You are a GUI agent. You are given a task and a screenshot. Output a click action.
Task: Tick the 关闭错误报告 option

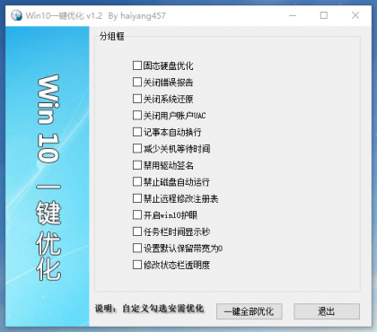(137, 83)
